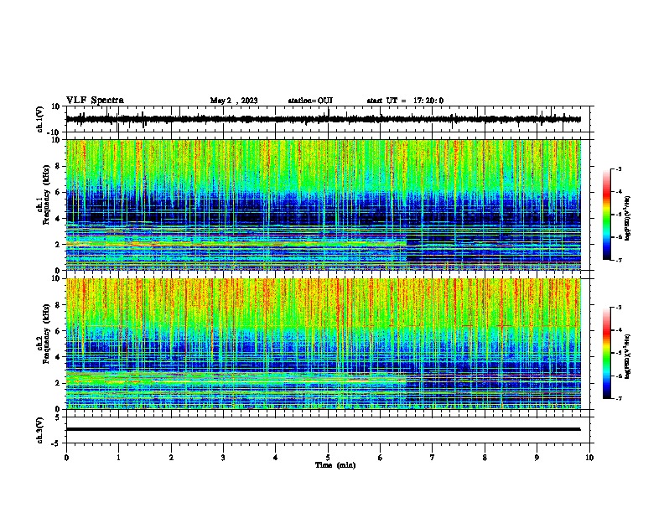Click time axis tick label '9'
664x513 pixels.
pyautogui.click(x=537, y=458)
